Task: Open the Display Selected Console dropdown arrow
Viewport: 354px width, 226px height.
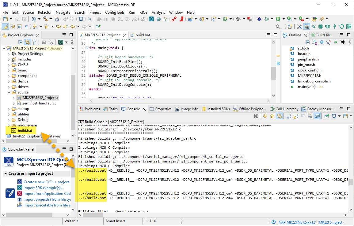Action: click(x=339, y=116)
